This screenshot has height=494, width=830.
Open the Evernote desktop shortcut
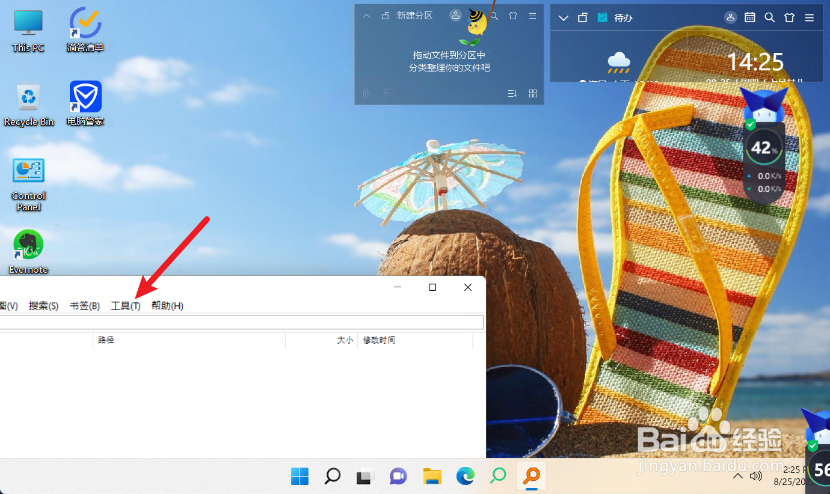[28, 252]
